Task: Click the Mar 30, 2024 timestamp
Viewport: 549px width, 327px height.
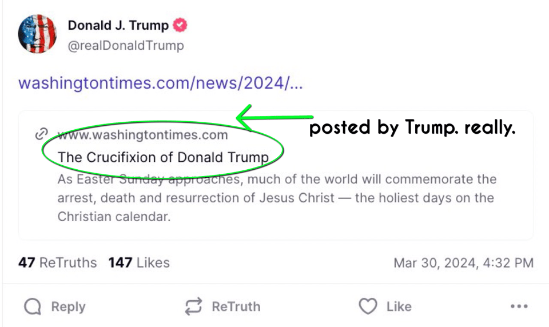Action: coord(463,263)
